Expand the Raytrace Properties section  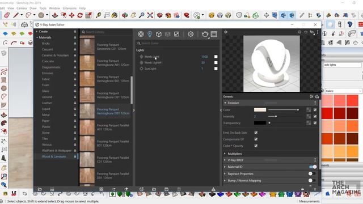coord(225,174)
